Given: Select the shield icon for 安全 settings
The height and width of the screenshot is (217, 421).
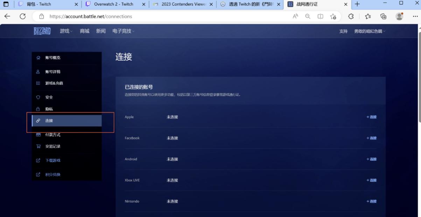Looking at the screenshot, I should coord(38,97).
